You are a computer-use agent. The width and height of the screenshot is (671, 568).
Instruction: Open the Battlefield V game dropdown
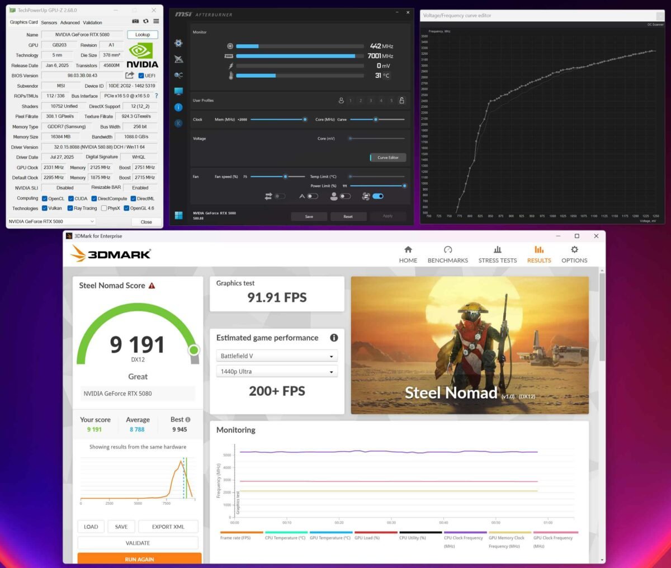pyautogui.click(x=277, y=356)
